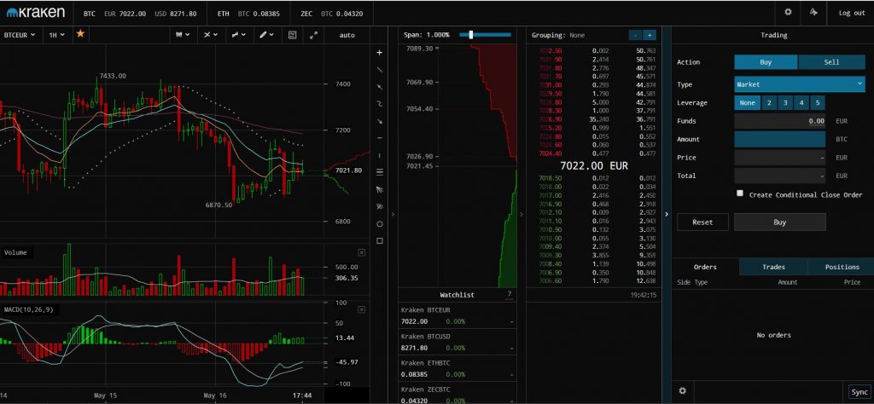Screen dimensions: 874x404
Task: Set Action to Buy
Action: (x=766, y=62)
